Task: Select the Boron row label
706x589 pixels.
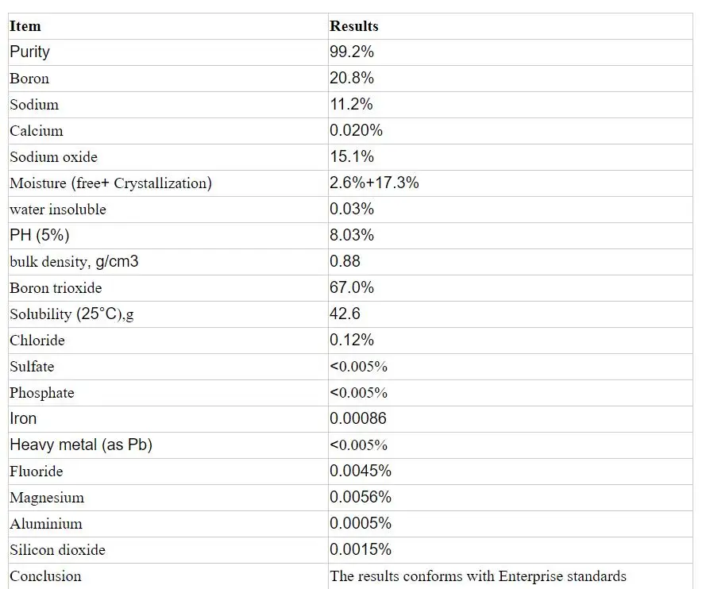Action: tap(29, 79)
